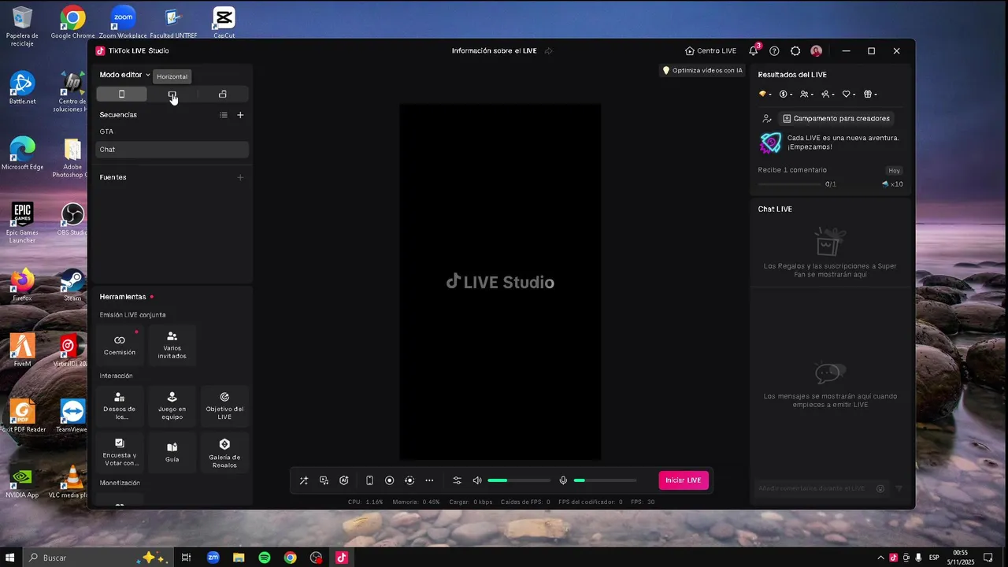Screen dimensions: 1008x567
Task: Open Zoom from the taskbar
Action: point(213,558)
